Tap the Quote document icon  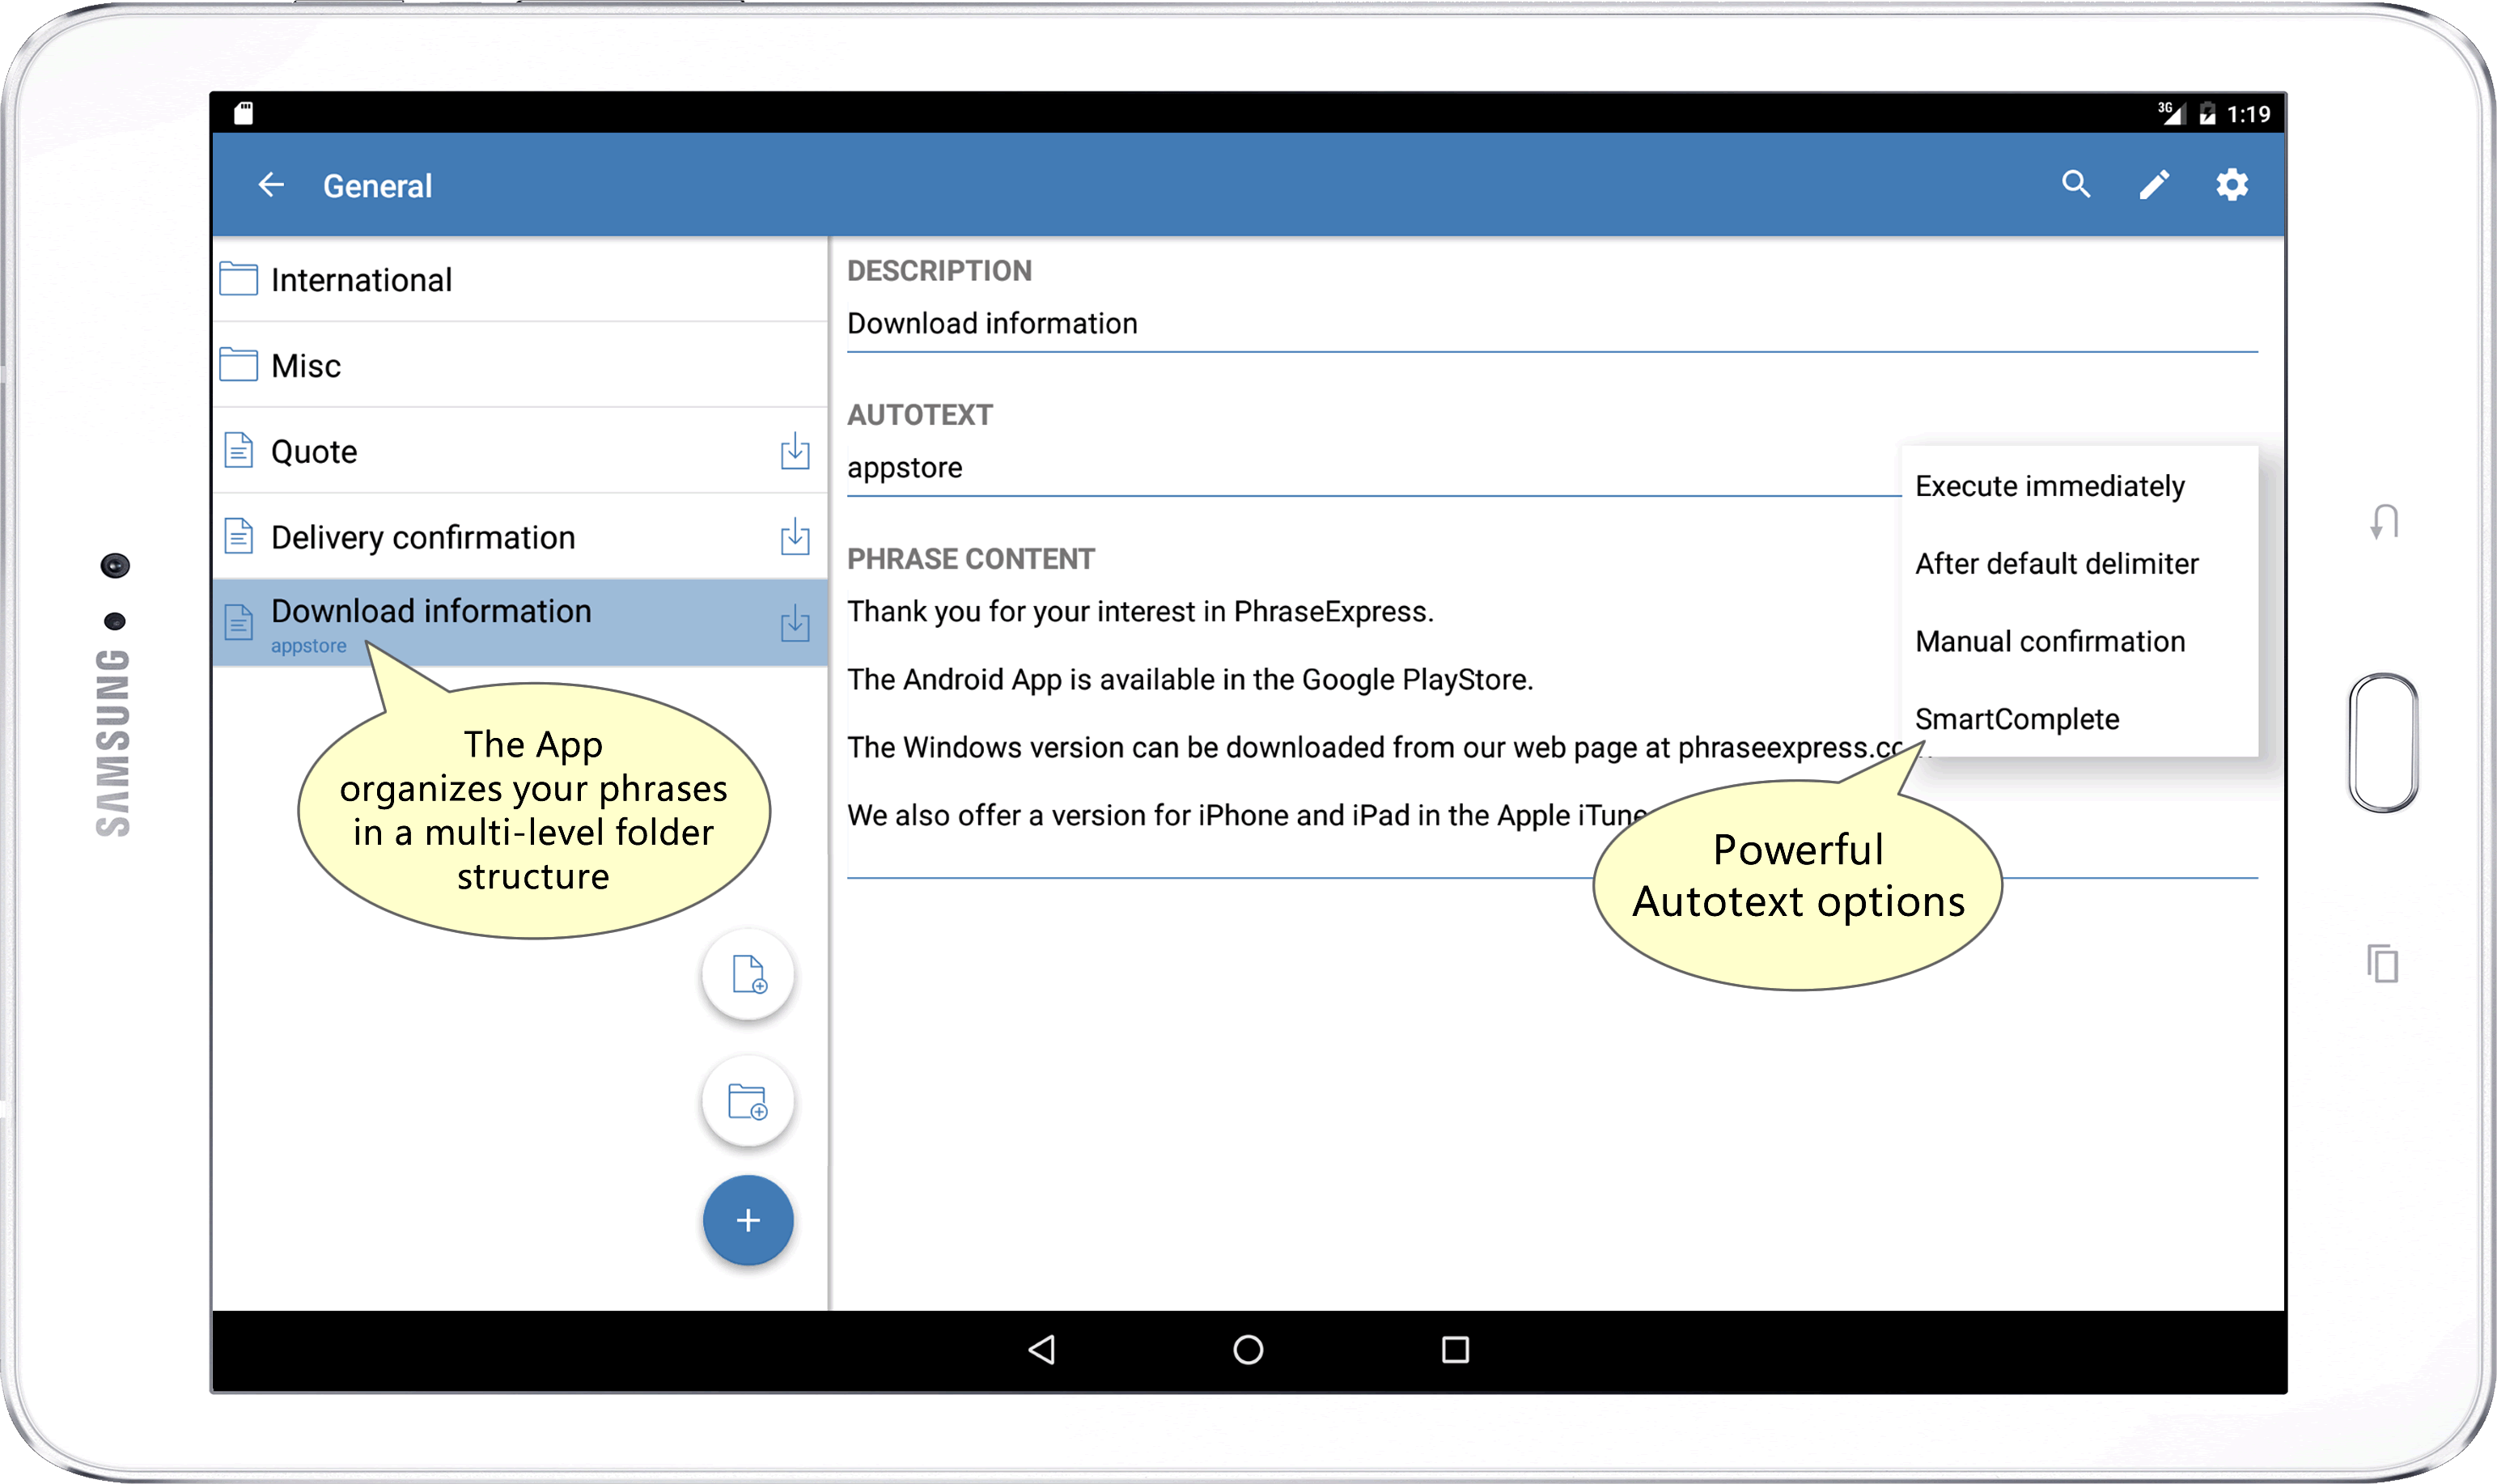click(x=238, y=451)
